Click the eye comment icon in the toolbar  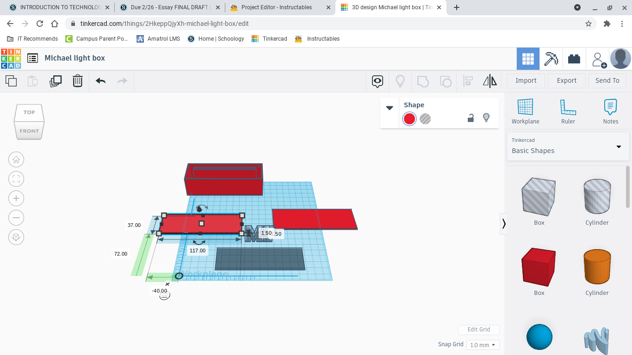377,80
